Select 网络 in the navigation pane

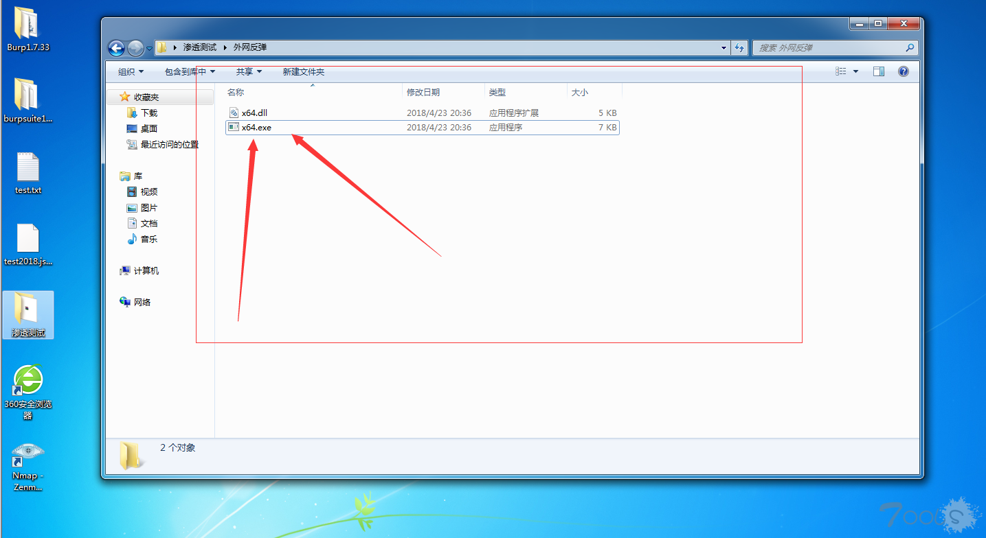tap(142, 302)
